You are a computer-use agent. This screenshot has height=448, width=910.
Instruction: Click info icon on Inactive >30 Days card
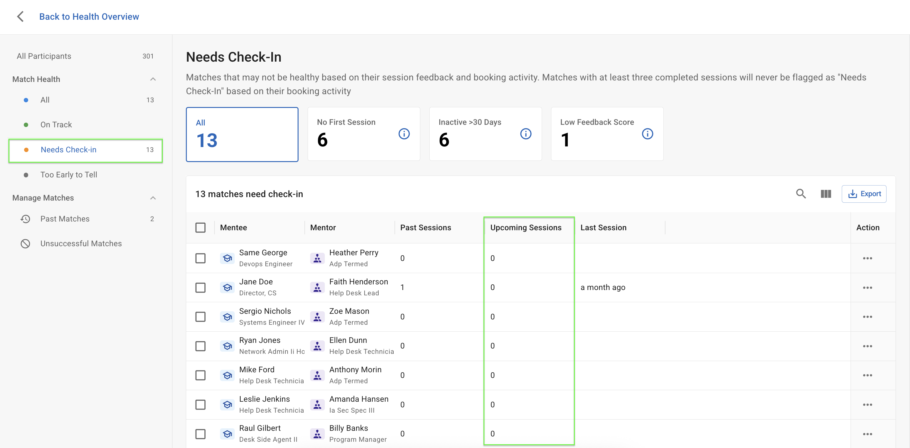tap(525, 134)
